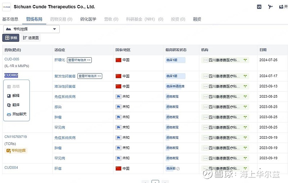The height and width of the screenshot is (183, 288).
Task: Open the 基本信息 tab
Action: pos(10,19)
